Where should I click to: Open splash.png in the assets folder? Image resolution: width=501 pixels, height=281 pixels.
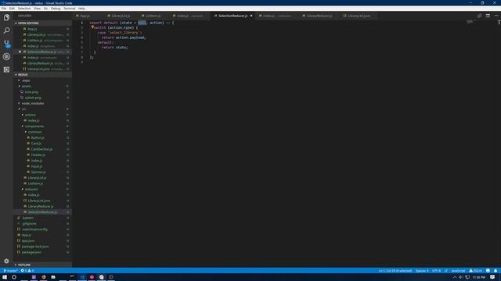pyautogui.click(x=33, y=98)
